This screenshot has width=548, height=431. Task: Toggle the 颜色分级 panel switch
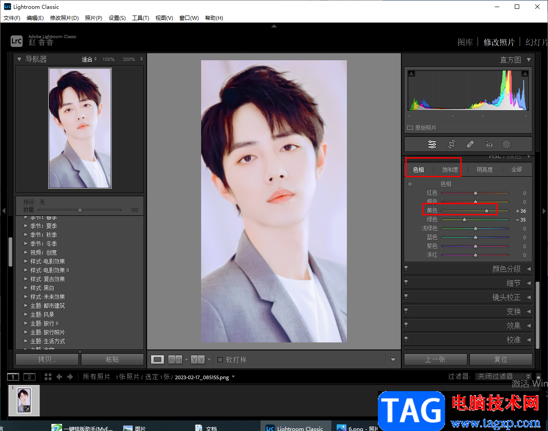pyautogui.click(x=406, y=268)
